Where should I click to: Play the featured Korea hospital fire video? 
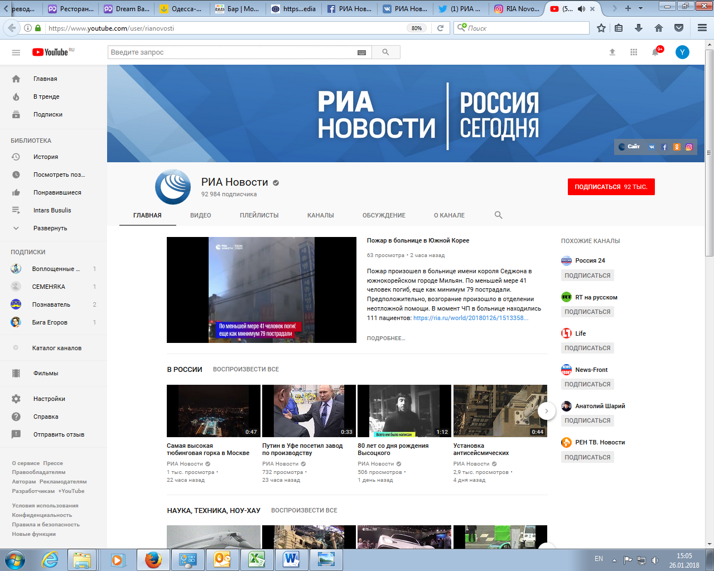[262, 290]
